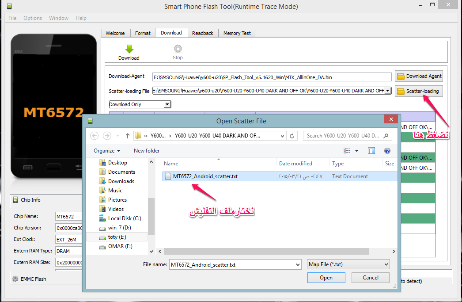Click the Chip Info panel icon

tap(15, 200)
